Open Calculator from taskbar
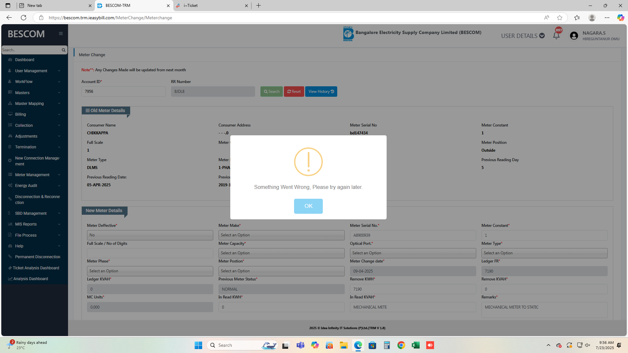628x353 pixels. point(387,345)
